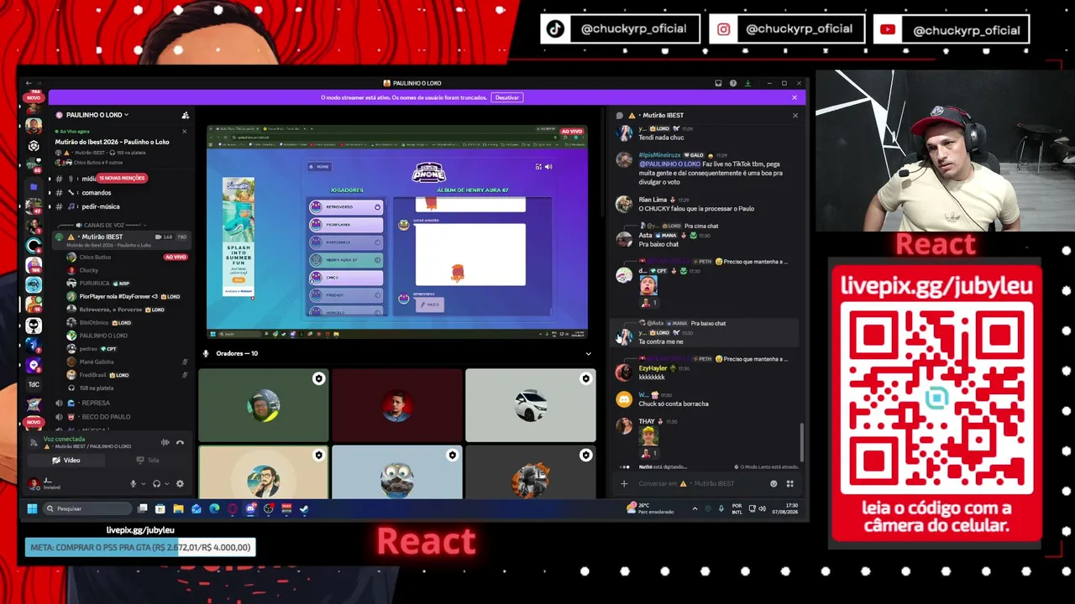Screen dimensions: 1075x604
Task: Click the 158 na plateia audience row
Action: point(96,388)
